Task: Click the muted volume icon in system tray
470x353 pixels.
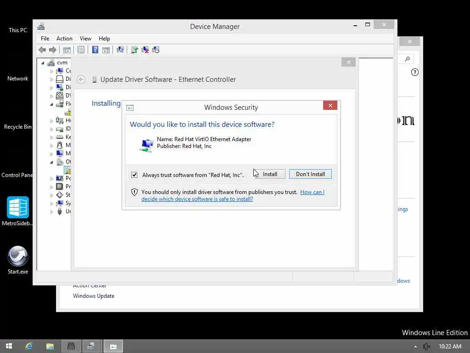Action: point(426,347)
